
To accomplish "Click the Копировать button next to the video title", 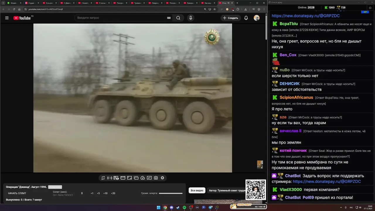I will [x=55, y=187].
